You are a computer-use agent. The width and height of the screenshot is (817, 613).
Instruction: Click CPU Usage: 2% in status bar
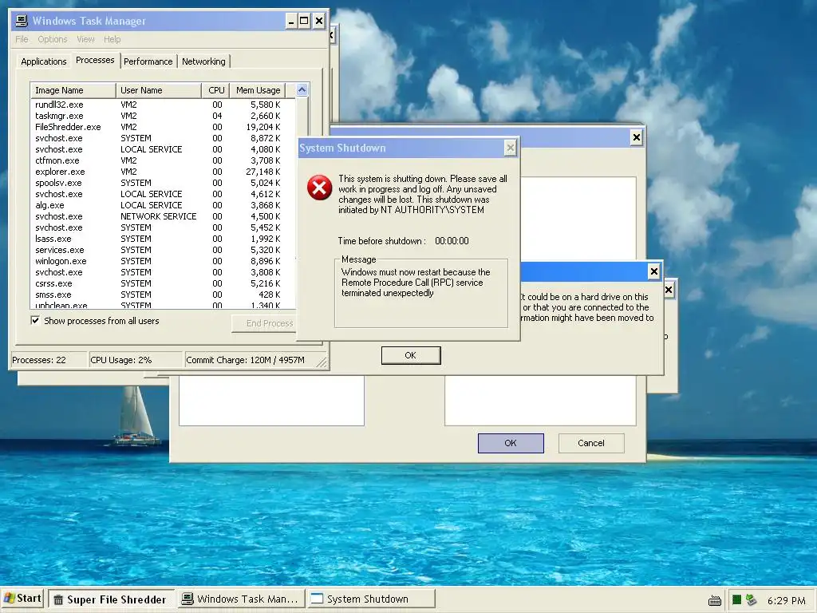point(136,360)
